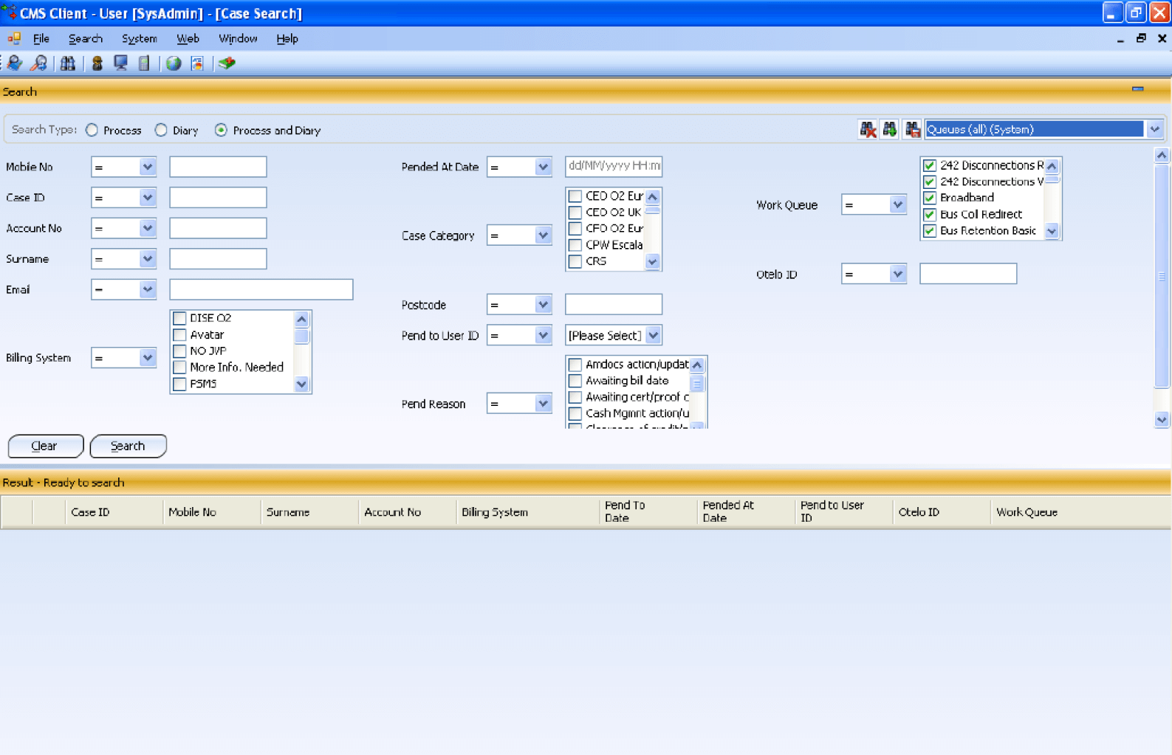Viewport: 1172px width, 755px height.
Task: Open the Pend to User ID Please Select dropdown
Action: (x=654, y=336)
